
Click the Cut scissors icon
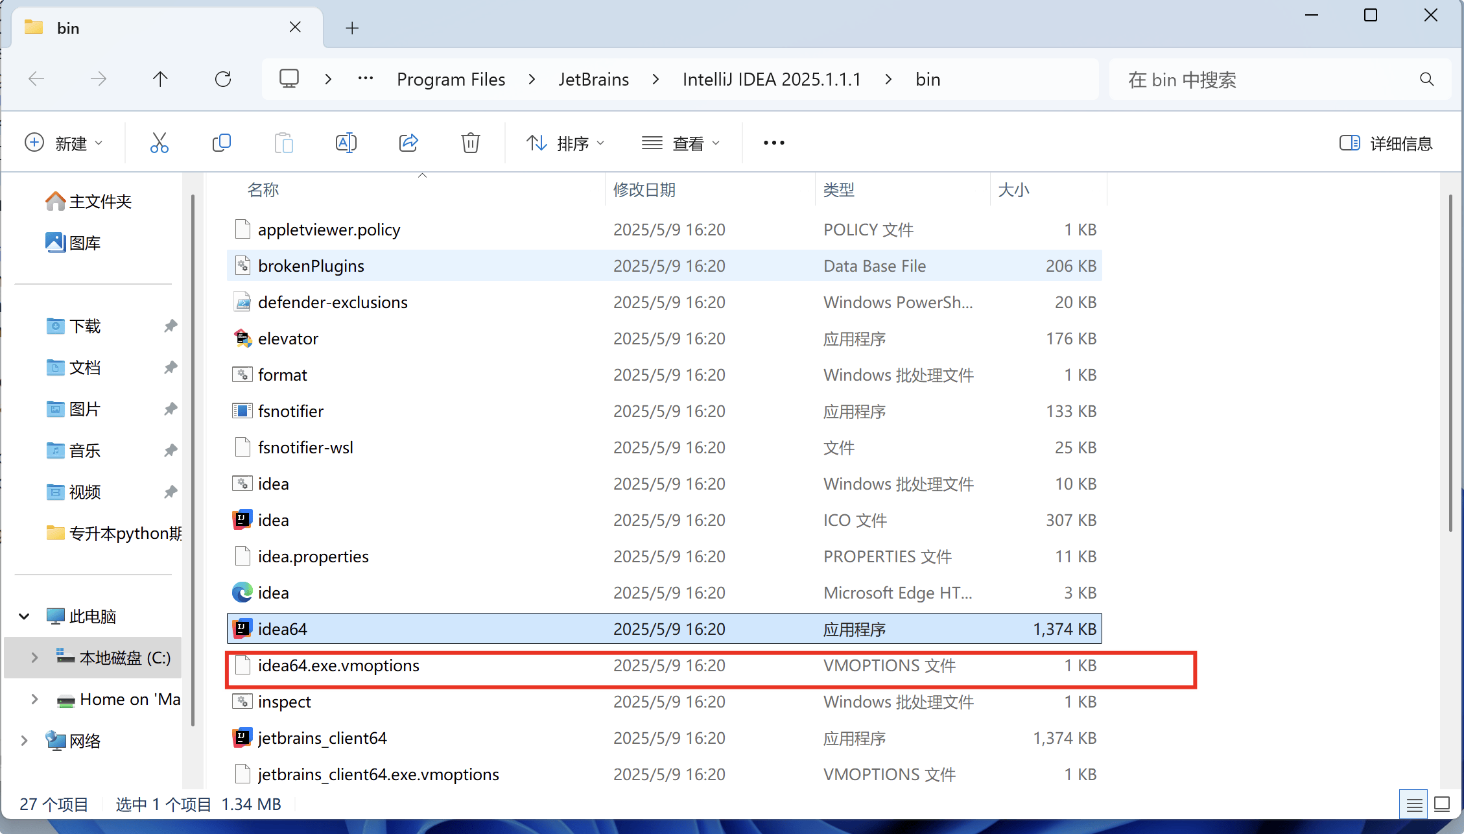(159, 143)
